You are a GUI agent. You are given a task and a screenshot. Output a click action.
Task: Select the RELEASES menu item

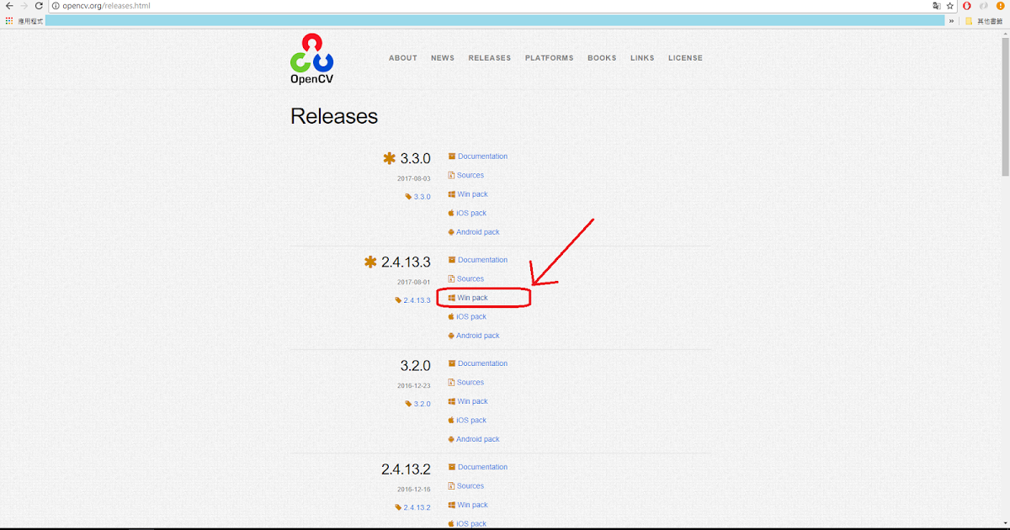point(489,57)
